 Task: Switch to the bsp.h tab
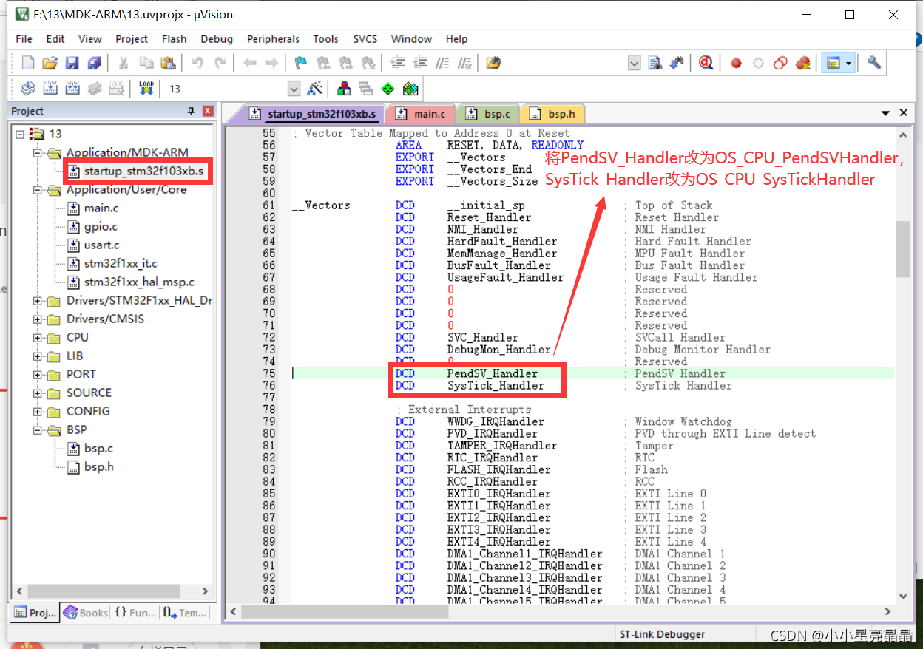click(x=554, y=114)
